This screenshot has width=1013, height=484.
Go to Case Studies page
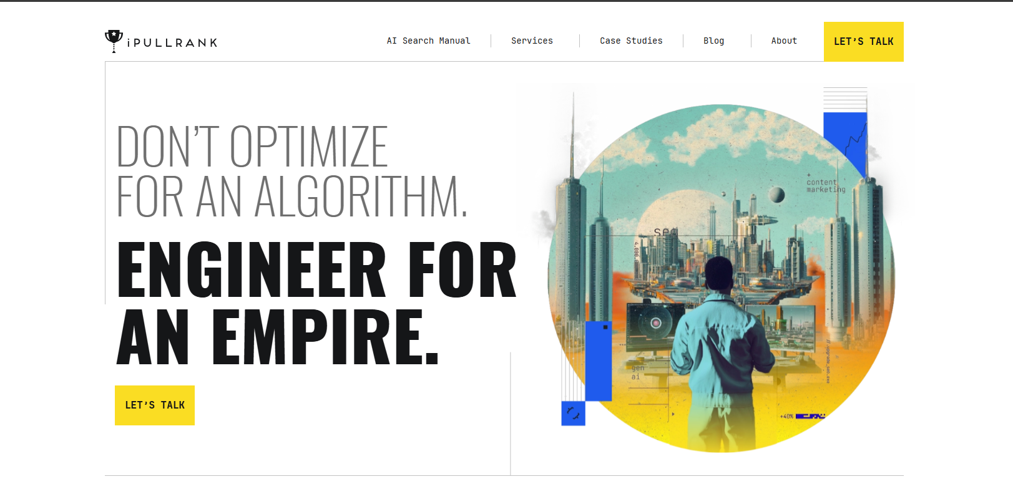click(631, 41)
